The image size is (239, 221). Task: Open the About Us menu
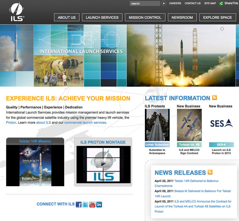(67, 17)
